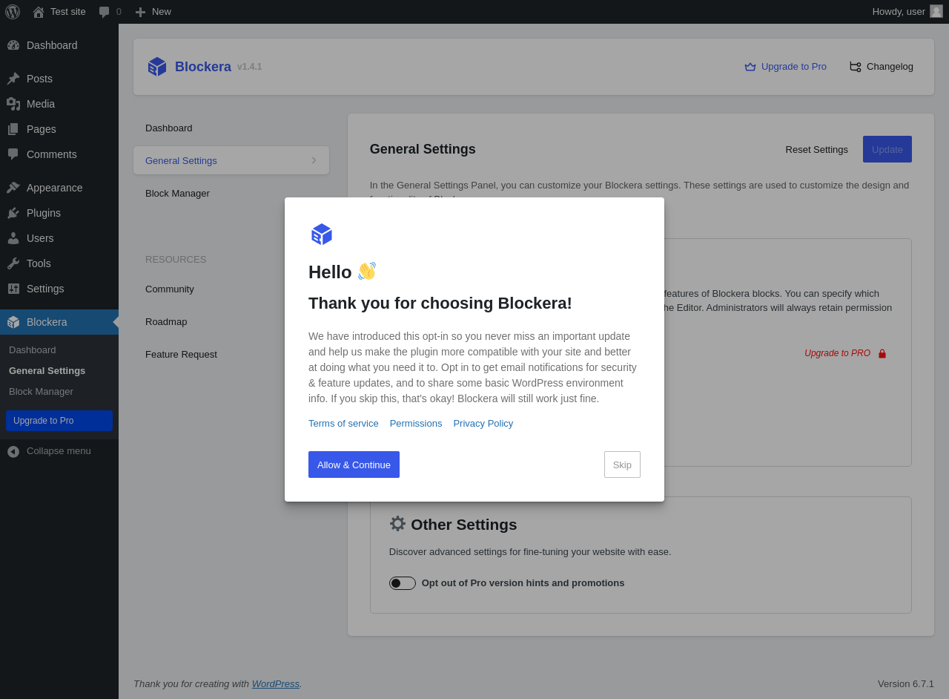Toggle Opt out of Pro hints switch
The height and width of the screenshot is (699, 949).
point(403,583)
